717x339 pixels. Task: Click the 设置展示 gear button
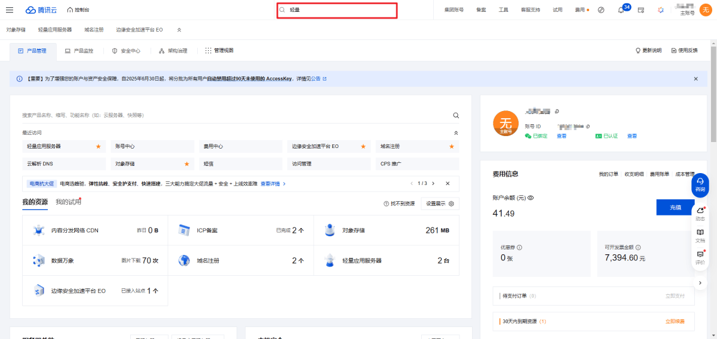click(x=440, y=204)
